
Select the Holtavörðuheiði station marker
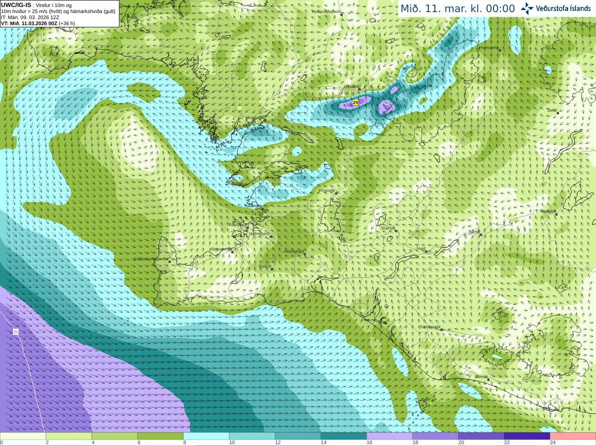tap(341, 14)
